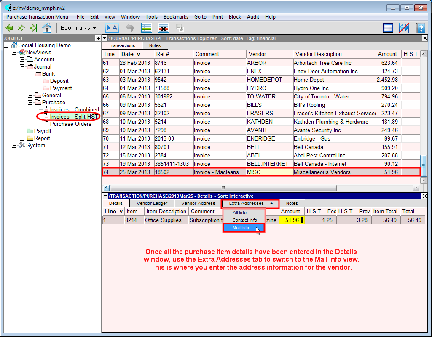Click the insert row table icon
This screenshot has width=432, height=337.
147,28
